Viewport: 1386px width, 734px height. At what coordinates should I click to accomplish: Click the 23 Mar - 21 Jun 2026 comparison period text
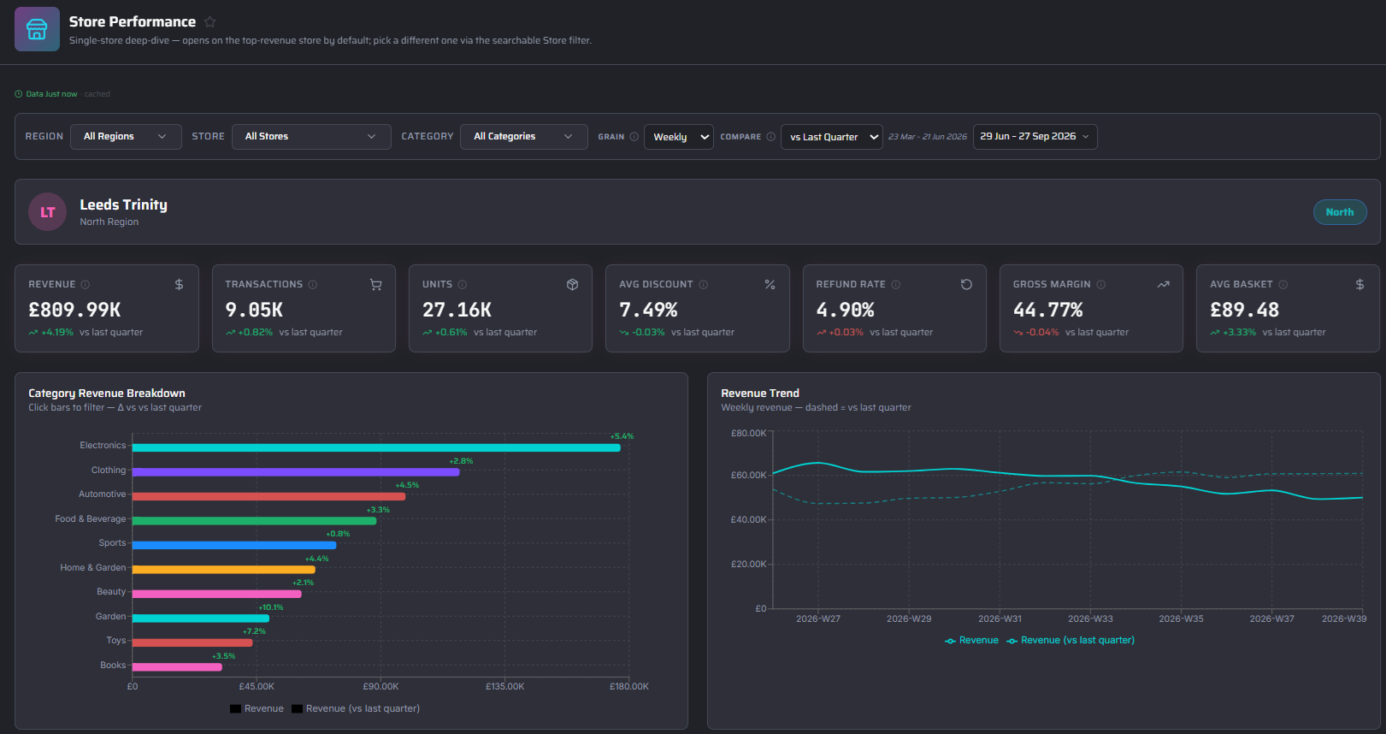(928, 137)
